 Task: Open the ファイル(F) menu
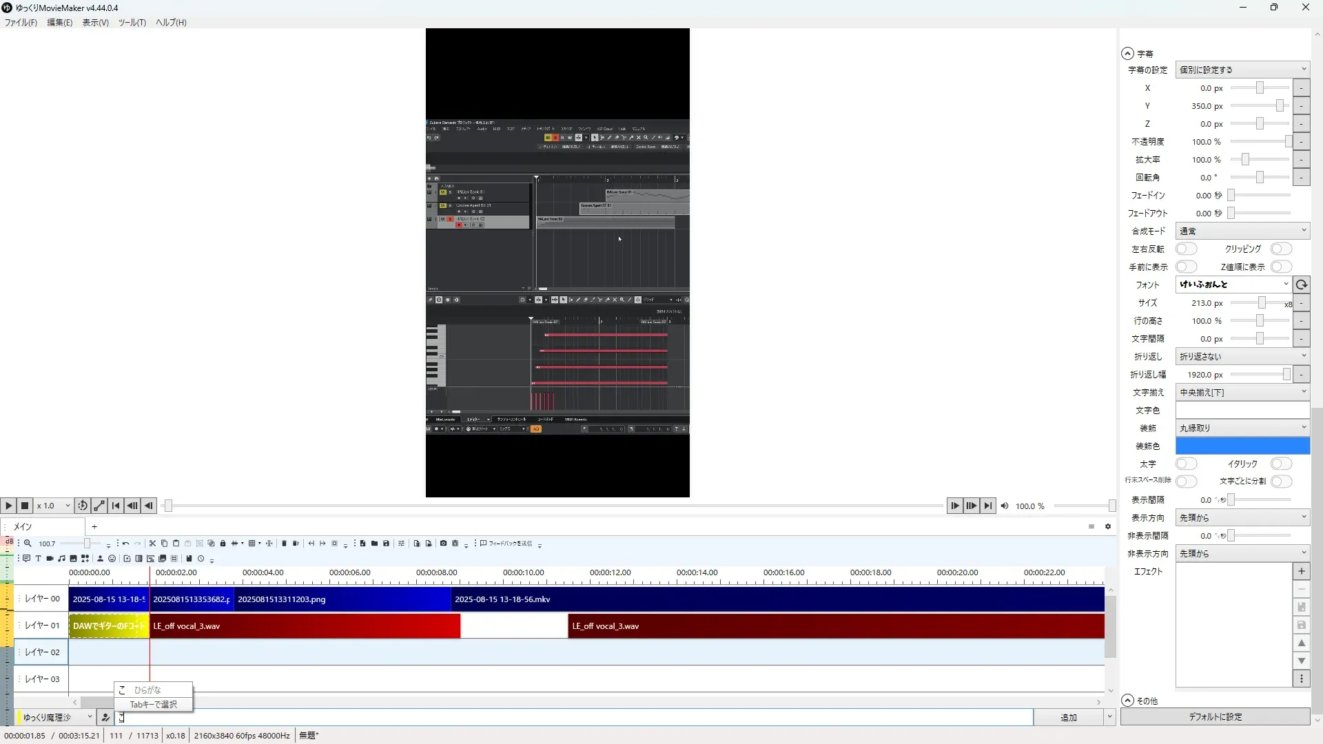click(x=21, y=23)
